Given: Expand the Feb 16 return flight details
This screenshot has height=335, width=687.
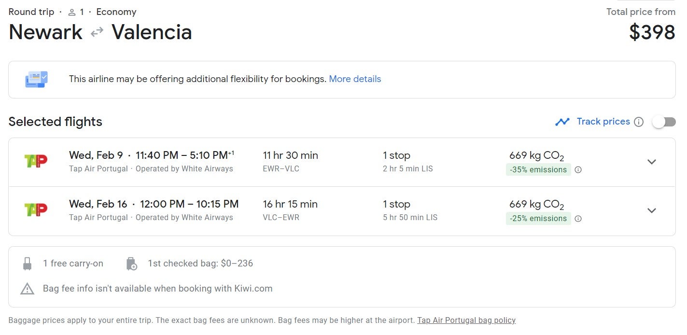Looking at the screenshot, I should tap(652, 210).
